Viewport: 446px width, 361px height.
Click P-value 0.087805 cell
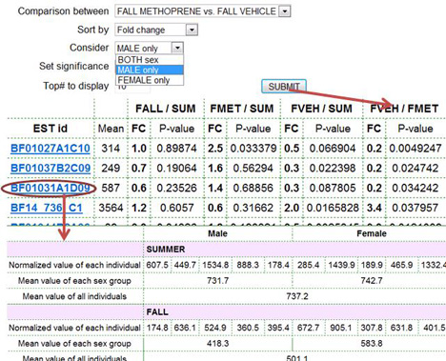333,188
